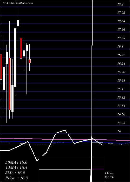This screenshot has height=182, width=130.
Task: Click the 14.84 price axis label
Action: (x=121, y=106)
